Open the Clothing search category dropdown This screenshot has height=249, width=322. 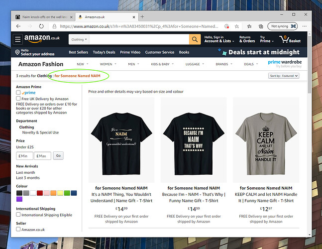click(x=79, y=39)
